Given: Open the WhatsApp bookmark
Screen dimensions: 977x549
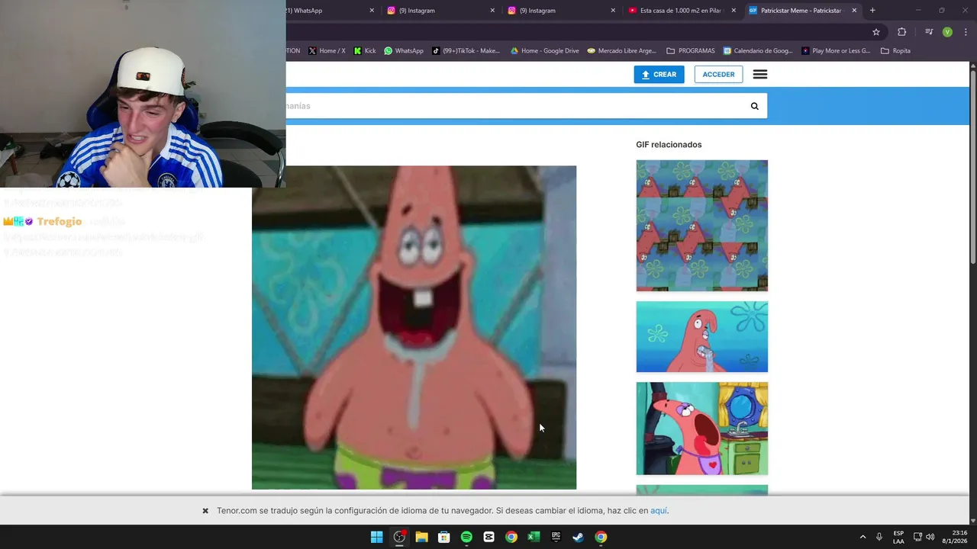Looking at the screenshot, I should (x=404, y=51).
